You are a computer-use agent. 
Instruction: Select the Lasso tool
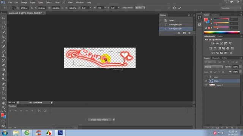click(x=3, y=28)
